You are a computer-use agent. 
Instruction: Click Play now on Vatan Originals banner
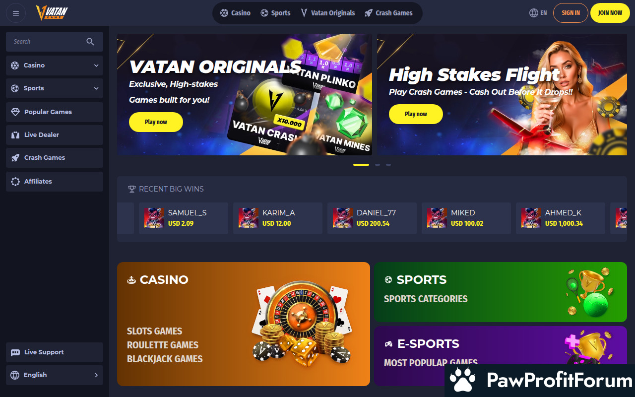click(156, 122)
